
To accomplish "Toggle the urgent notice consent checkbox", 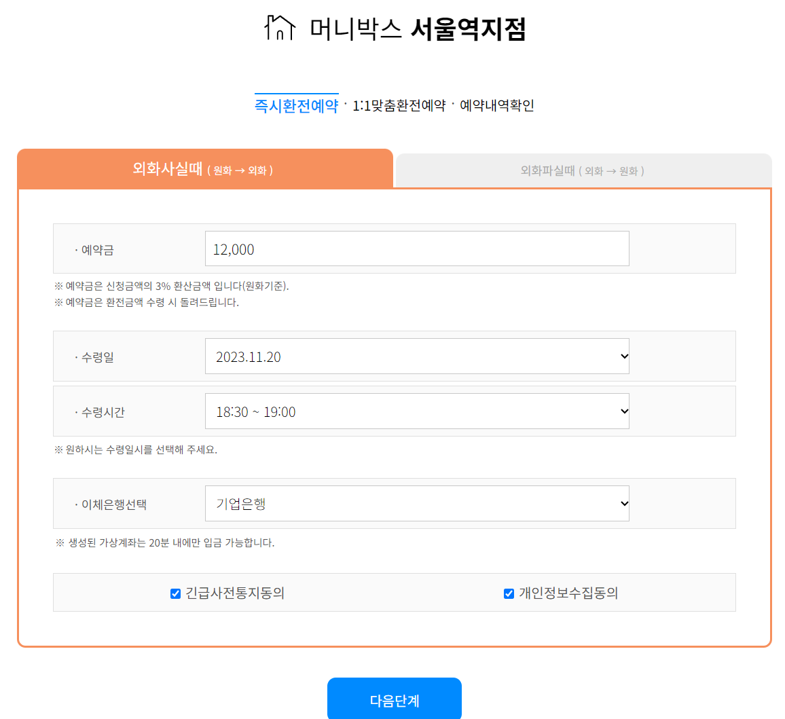I will click(177, 593).
